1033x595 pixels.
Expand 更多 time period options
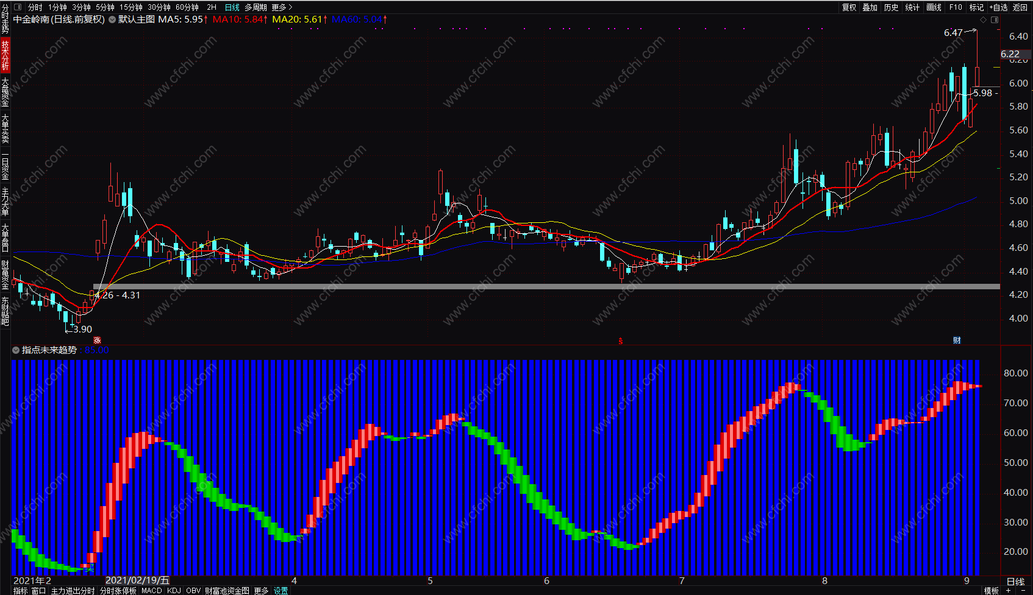[282, 7]
